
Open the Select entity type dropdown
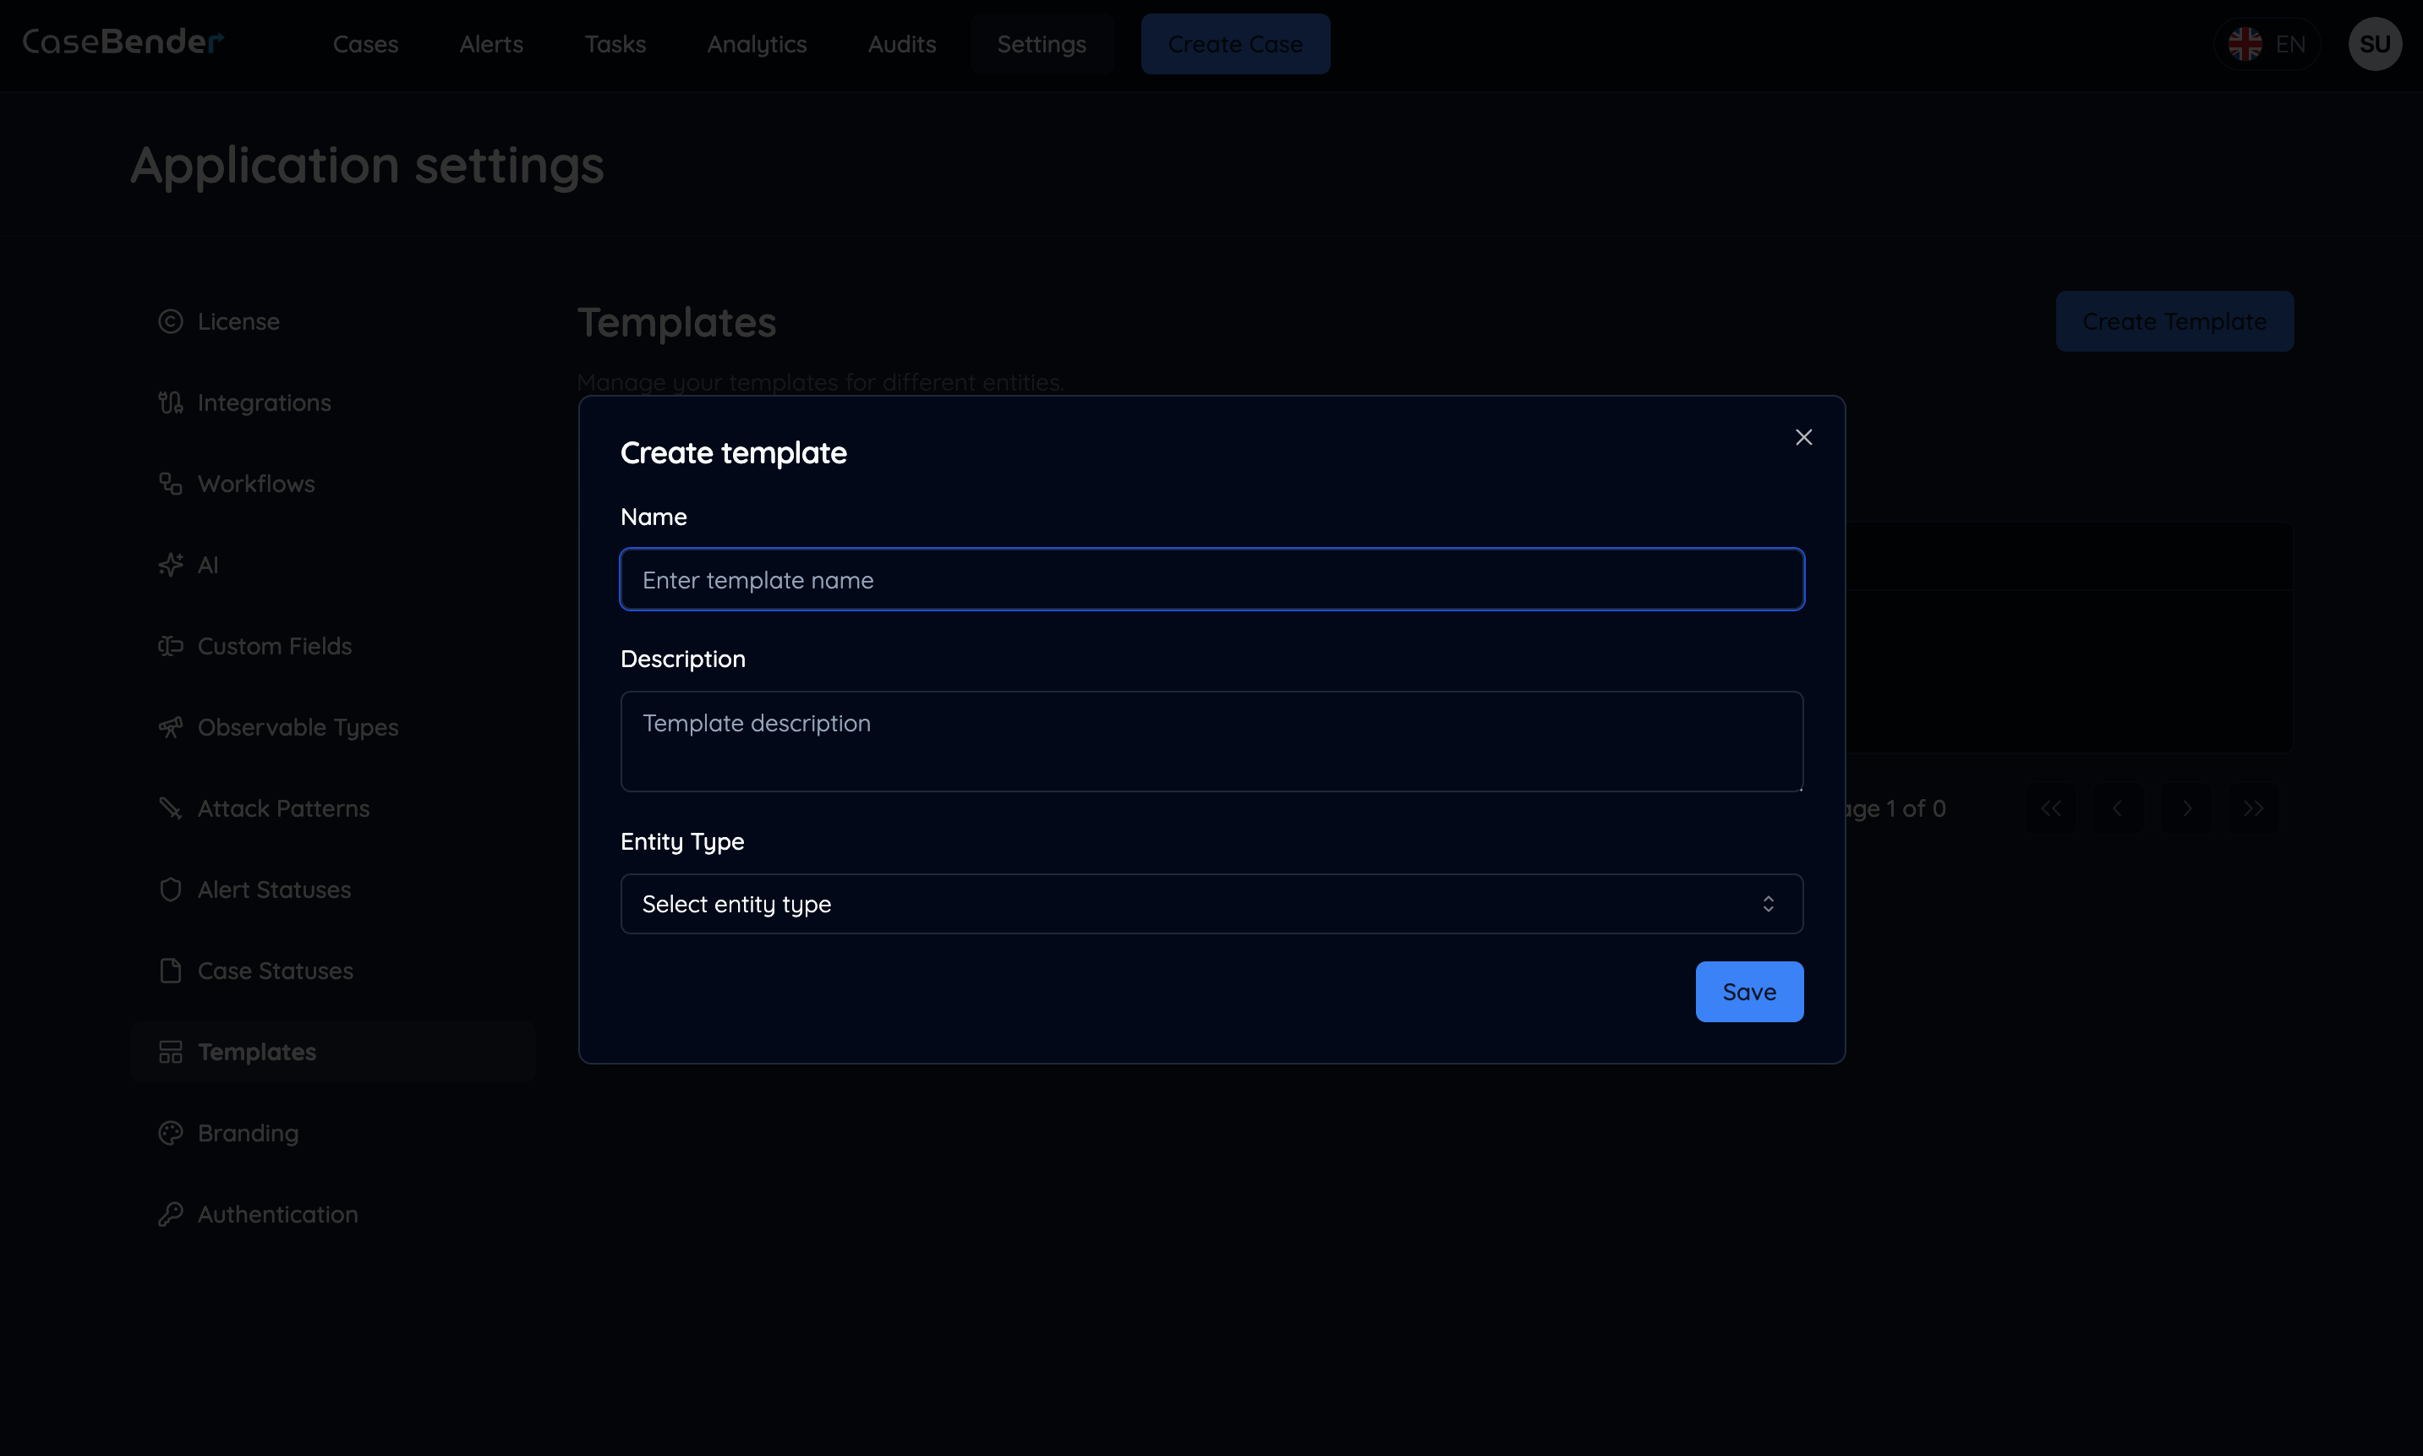(1210, 903)
